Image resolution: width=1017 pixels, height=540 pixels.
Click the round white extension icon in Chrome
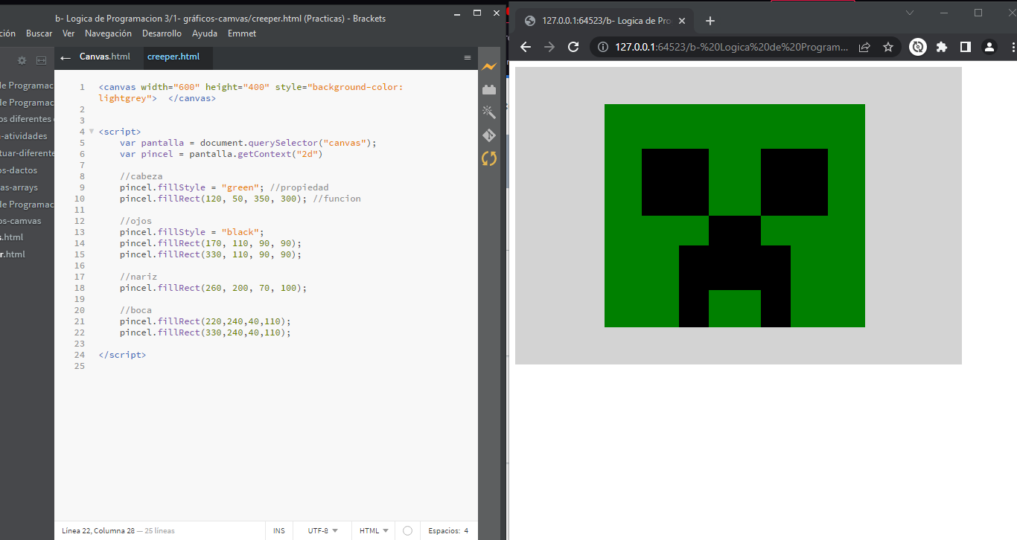click(918, 47)
